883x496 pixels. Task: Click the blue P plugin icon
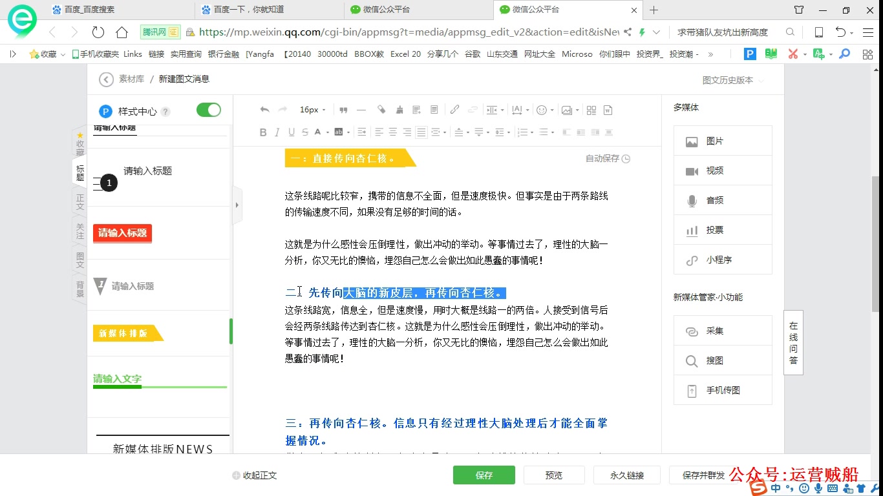tap(750, 54)
